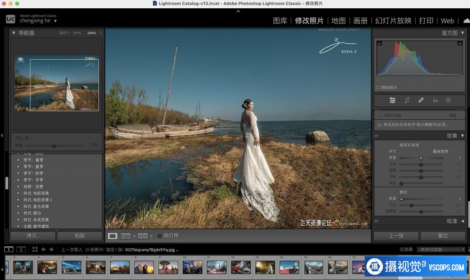Toggle the Effects panel eye switch
The width and height of the screenshot is (470, 280).
[x=376, y=136]
